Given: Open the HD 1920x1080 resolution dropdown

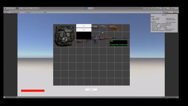Looking at the screenshot, I should click(x=18, y=12).
